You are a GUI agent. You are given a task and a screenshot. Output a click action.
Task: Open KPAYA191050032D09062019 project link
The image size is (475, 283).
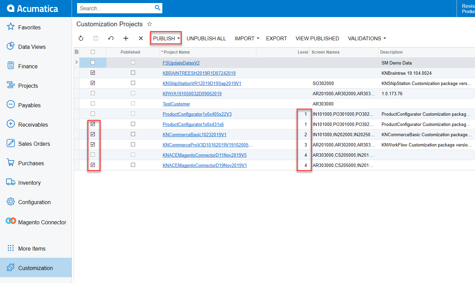point(192,94)
